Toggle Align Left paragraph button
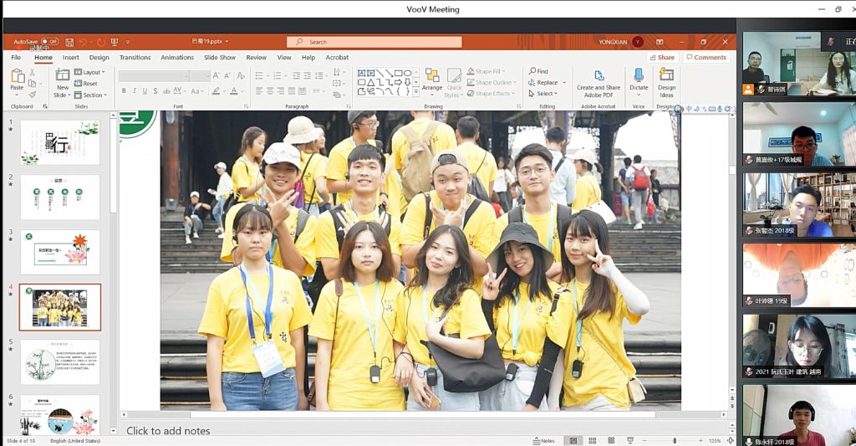This screenshot has width=856, height=446. click(x=259, y=91)
